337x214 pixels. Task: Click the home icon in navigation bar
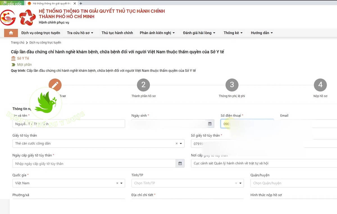click(x=11, y=33)
